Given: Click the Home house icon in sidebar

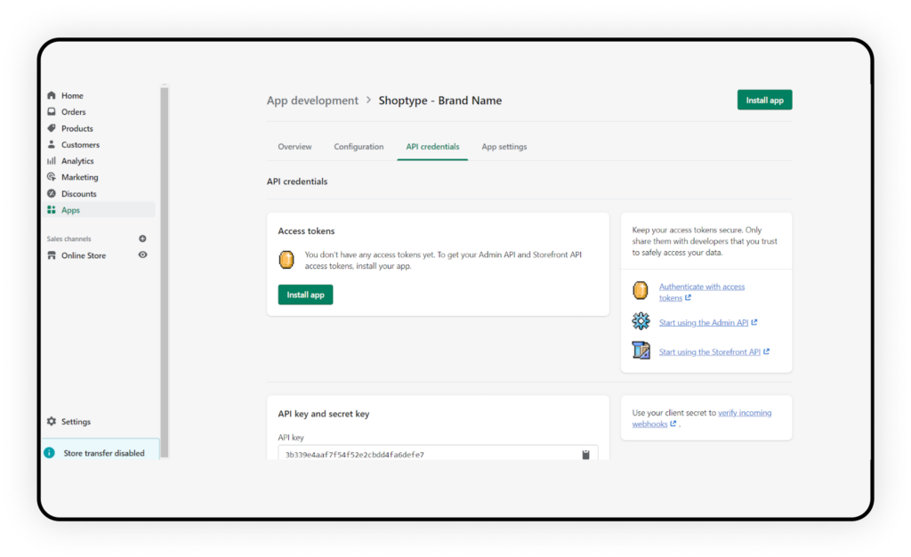Looking at the screenshot, I should (x=52, y=95).
